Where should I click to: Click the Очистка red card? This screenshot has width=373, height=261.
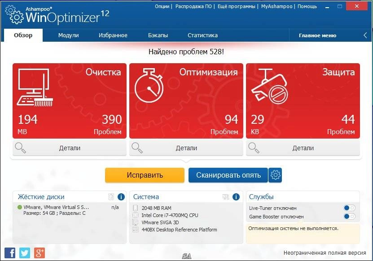pyautogui.click(x=70, y=101)
